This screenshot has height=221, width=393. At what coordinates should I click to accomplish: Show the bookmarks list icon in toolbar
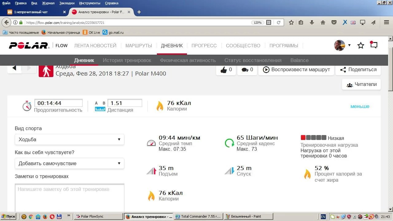pyautogui.click(x=301, y=22)
